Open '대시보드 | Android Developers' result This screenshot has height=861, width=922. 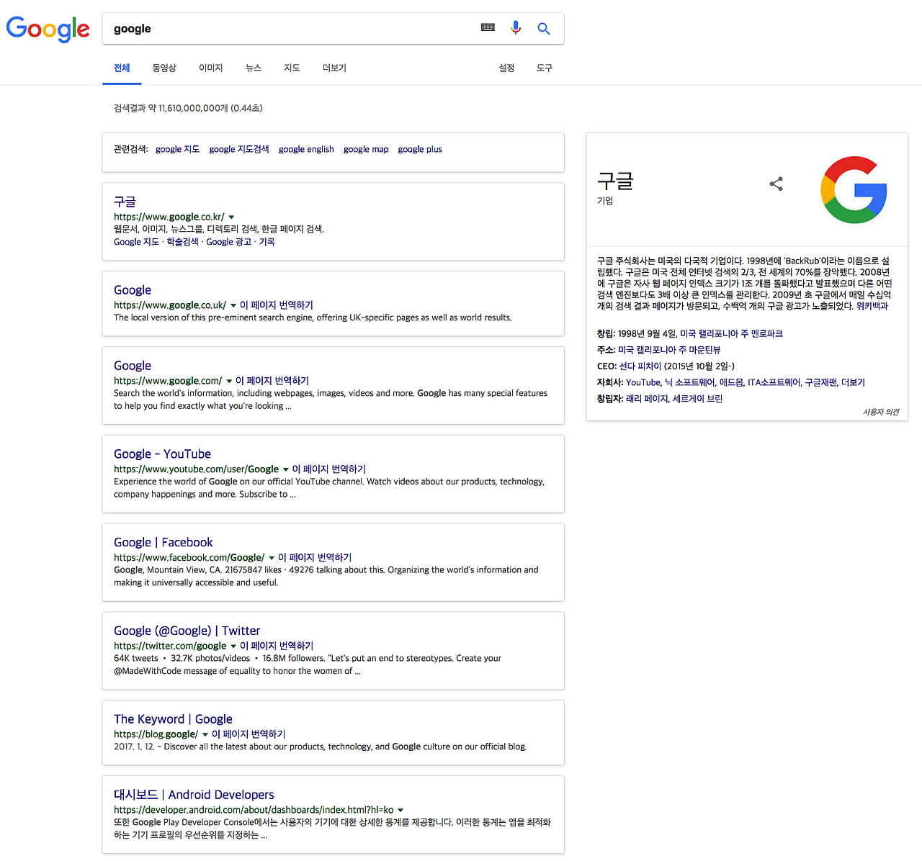coord(194,795)
